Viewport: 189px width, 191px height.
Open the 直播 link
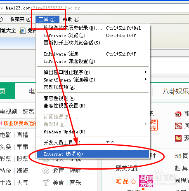(22, 135)
